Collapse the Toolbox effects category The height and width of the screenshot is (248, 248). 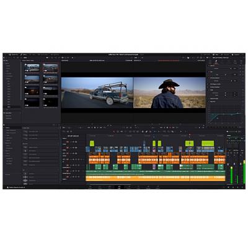click(x=4, y=128)
